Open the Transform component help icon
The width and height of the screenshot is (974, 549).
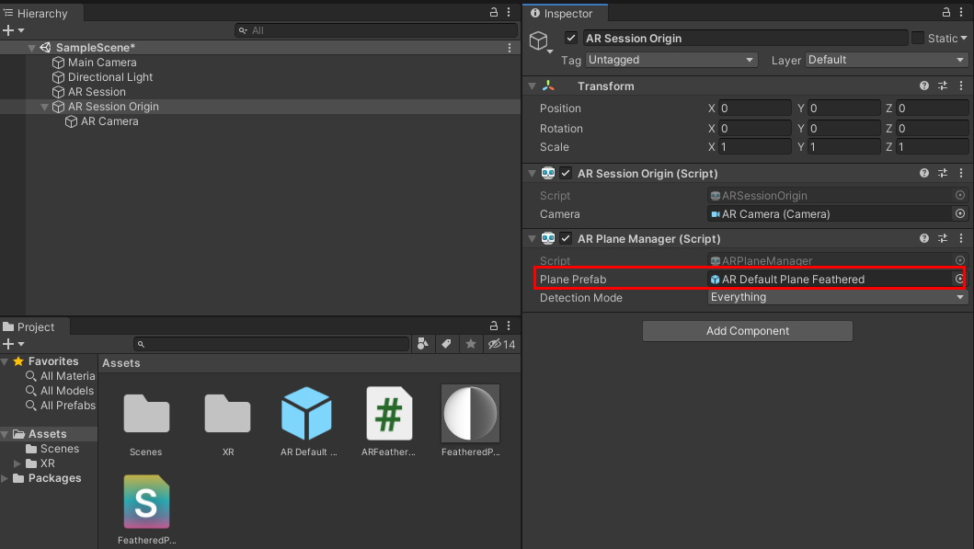tap(924, 86)
